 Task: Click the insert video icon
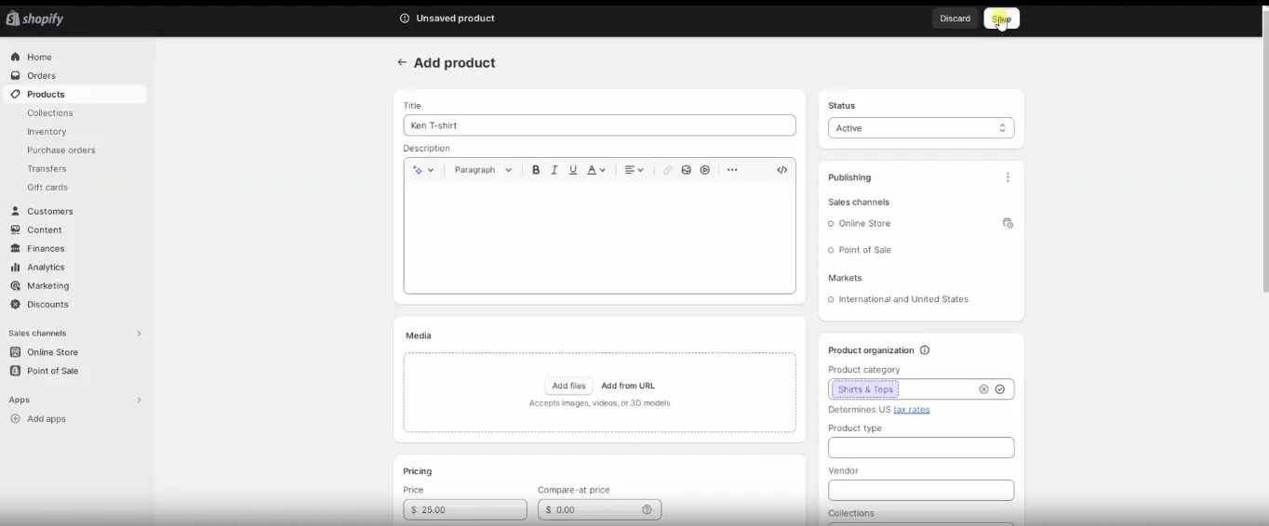coord(705,170)
